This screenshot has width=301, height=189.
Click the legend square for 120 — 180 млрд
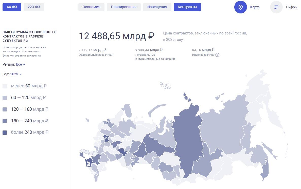(5, 109)
